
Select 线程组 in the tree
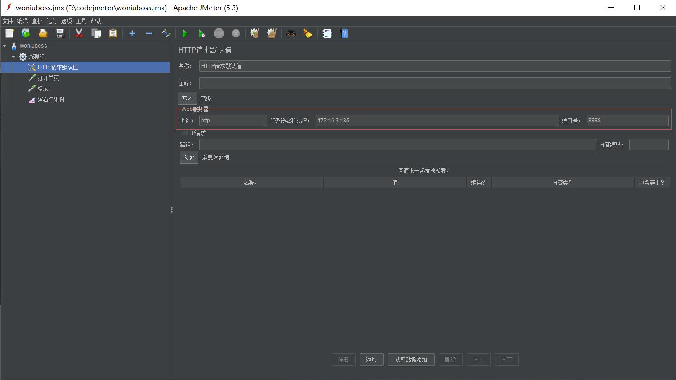pyautogui.click(x=36, y=57)
